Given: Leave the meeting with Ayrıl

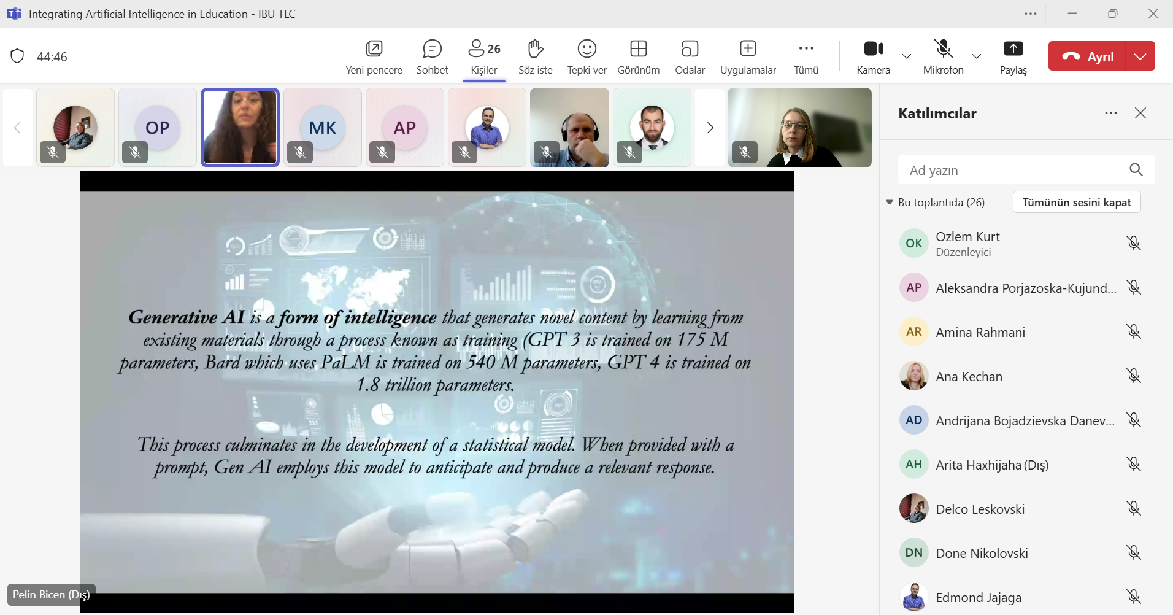Looking at the screenshot, I should pos(1087,56).
